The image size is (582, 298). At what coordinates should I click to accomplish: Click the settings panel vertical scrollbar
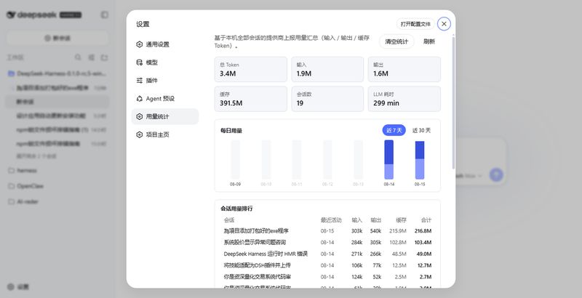click(x=453, y=102)
